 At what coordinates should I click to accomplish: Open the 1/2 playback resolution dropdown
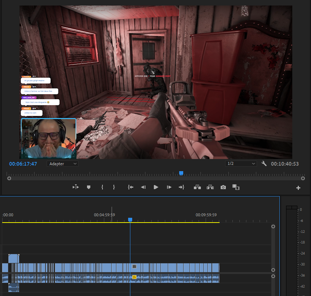click(x=241, y=164)
